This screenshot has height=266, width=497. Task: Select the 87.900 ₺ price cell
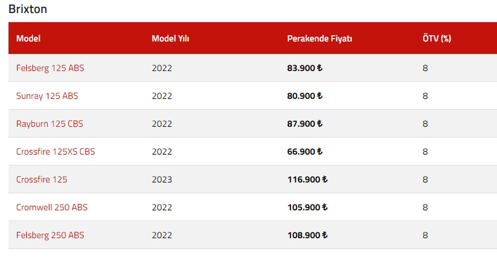(305, 124)
